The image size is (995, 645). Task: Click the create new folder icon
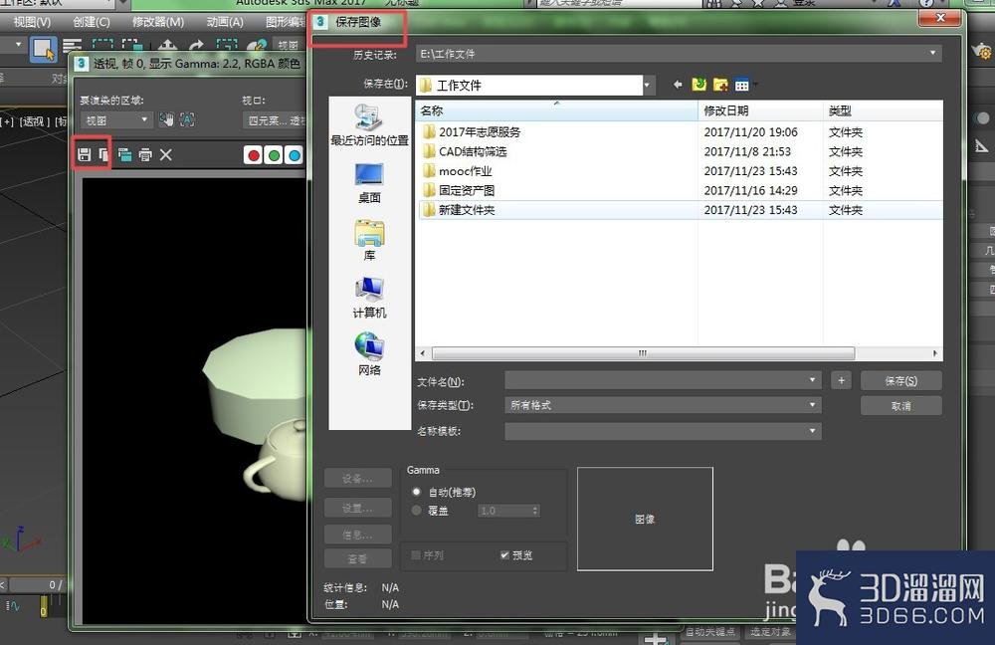click(x=720, y=85)
